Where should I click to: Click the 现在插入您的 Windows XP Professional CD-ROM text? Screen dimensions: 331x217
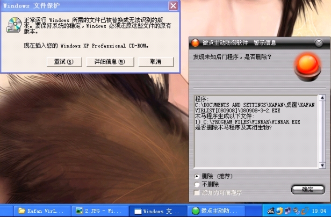point(86,46)
